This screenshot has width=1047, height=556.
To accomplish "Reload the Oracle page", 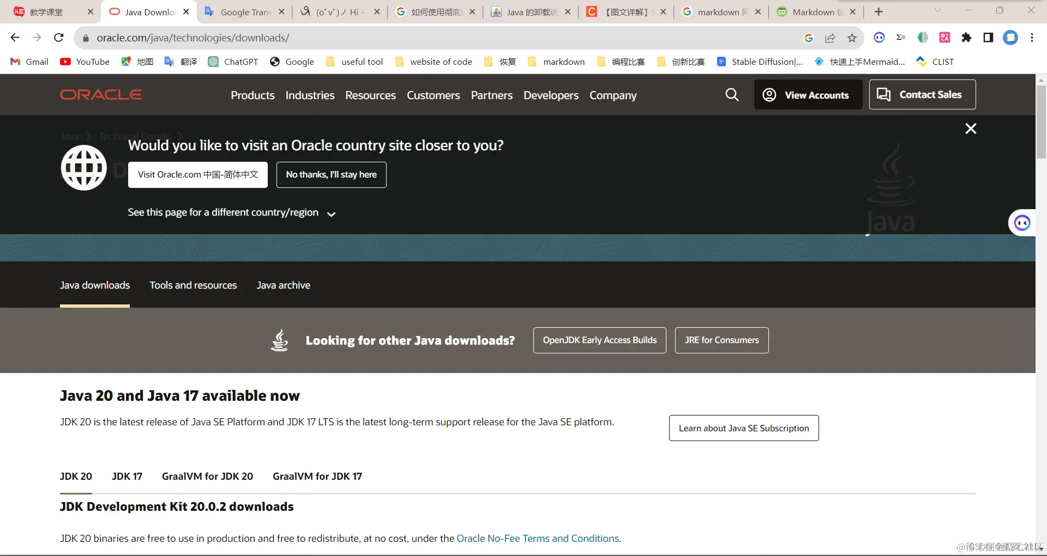I will 59,38.
